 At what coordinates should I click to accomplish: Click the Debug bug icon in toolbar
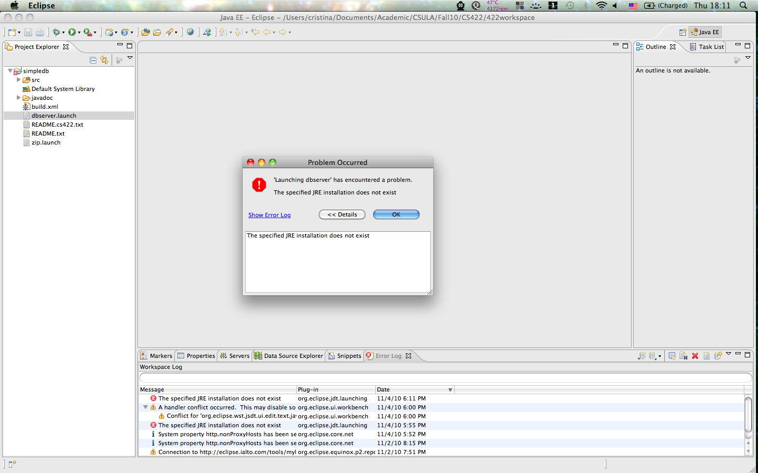(x=56, y=32)
